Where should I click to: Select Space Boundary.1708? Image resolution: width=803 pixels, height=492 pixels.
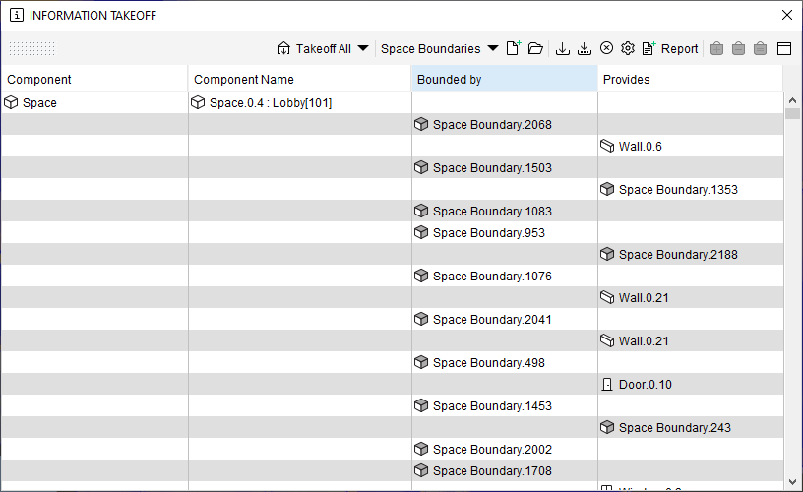[492, 471]
